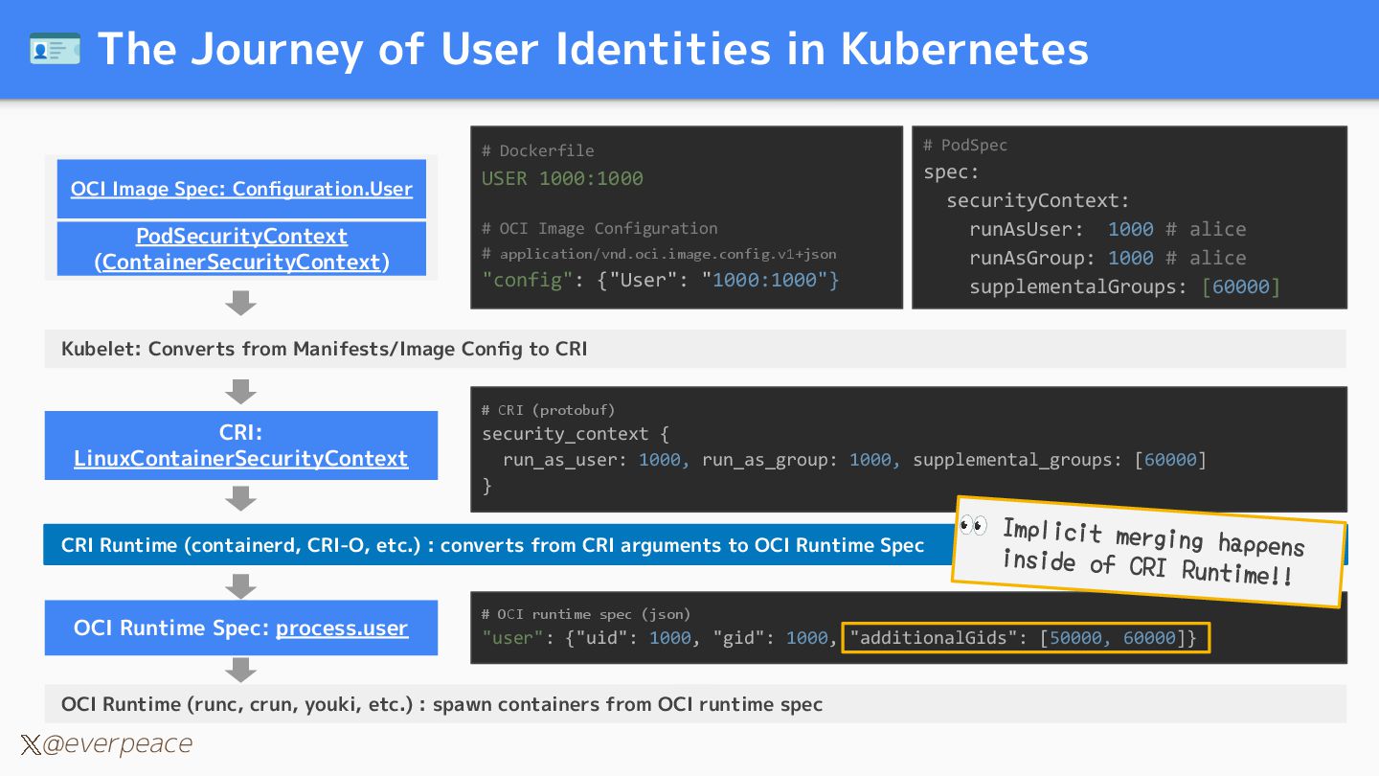Click the 'Implicit merging happens' sticky note
Viewport: 1379px width, 776px height.
[x=1149, y=552]
